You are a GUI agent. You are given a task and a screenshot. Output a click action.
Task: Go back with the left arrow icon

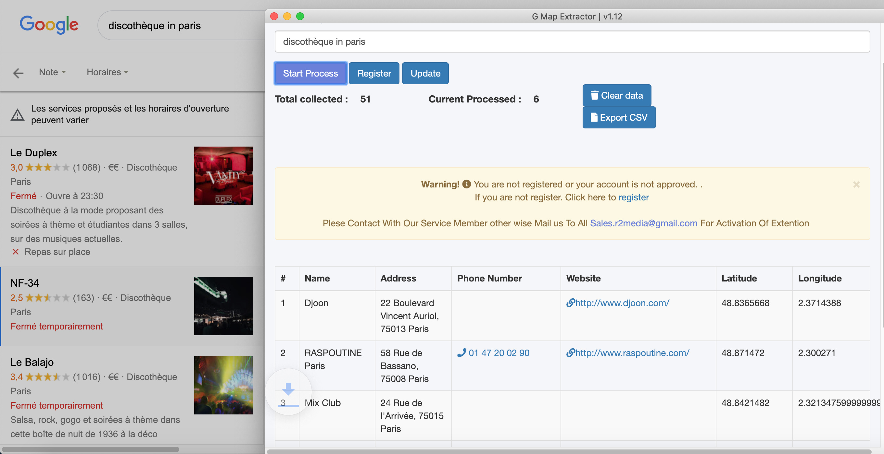(18, 73)
